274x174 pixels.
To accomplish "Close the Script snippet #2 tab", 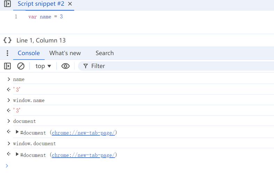I will pyautogui.click(x=70, y=4).
